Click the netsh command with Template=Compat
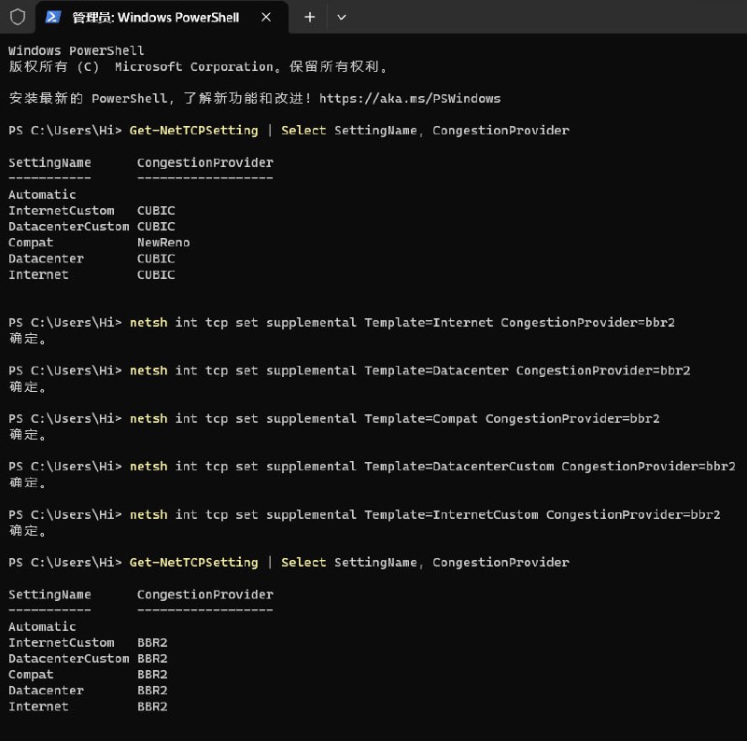Viewport: 747px width, 741px height. click(x=394, y=418)
